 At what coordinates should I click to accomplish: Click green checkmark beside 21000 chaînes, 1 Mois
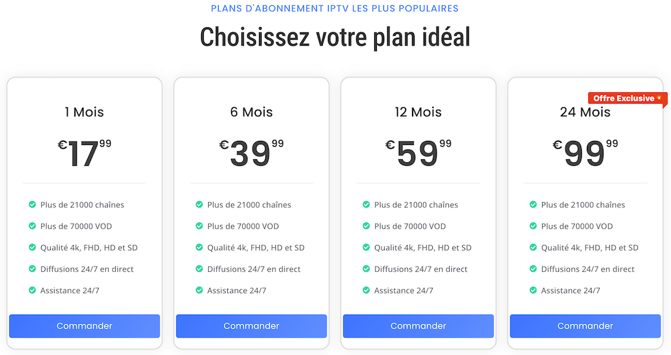[32, 204]
